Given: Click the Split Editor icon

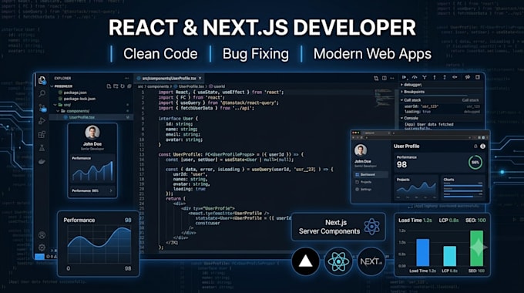Looking at the screenshot, I should [385, 79].
